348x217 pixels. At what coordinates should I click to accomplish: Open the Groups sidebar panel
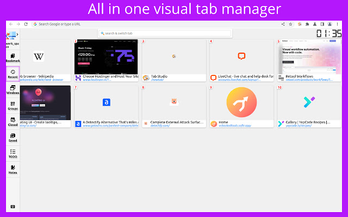tap(13, 106)
